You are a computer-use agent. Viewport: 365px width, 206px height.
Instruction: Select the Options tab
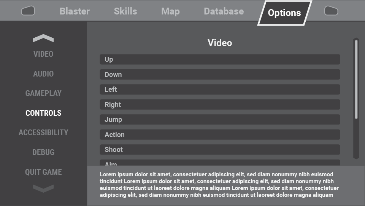click(x=284, y=13)
